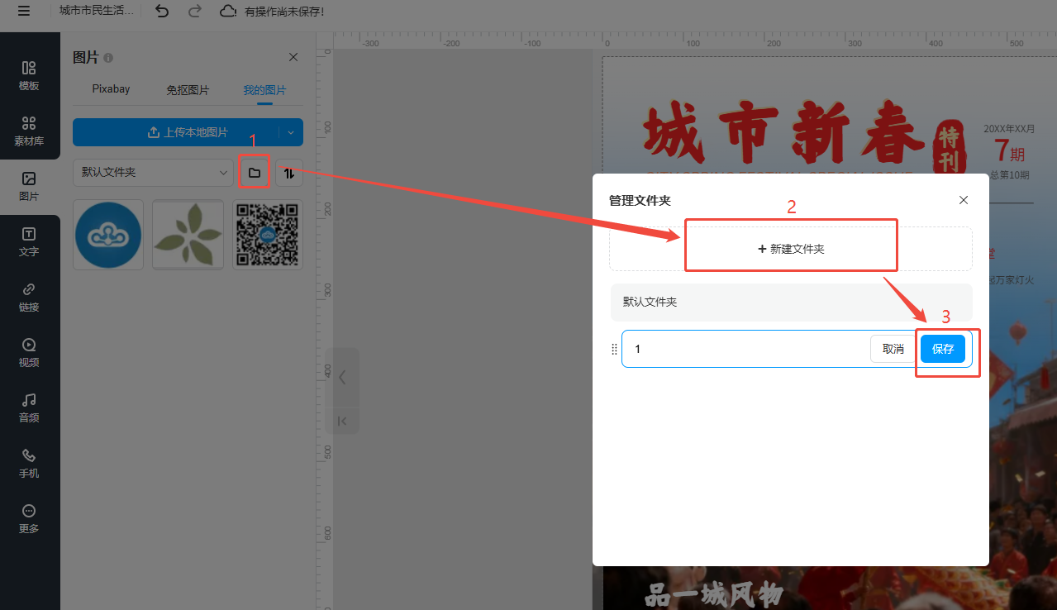Click the cloud save status icon

228,11
